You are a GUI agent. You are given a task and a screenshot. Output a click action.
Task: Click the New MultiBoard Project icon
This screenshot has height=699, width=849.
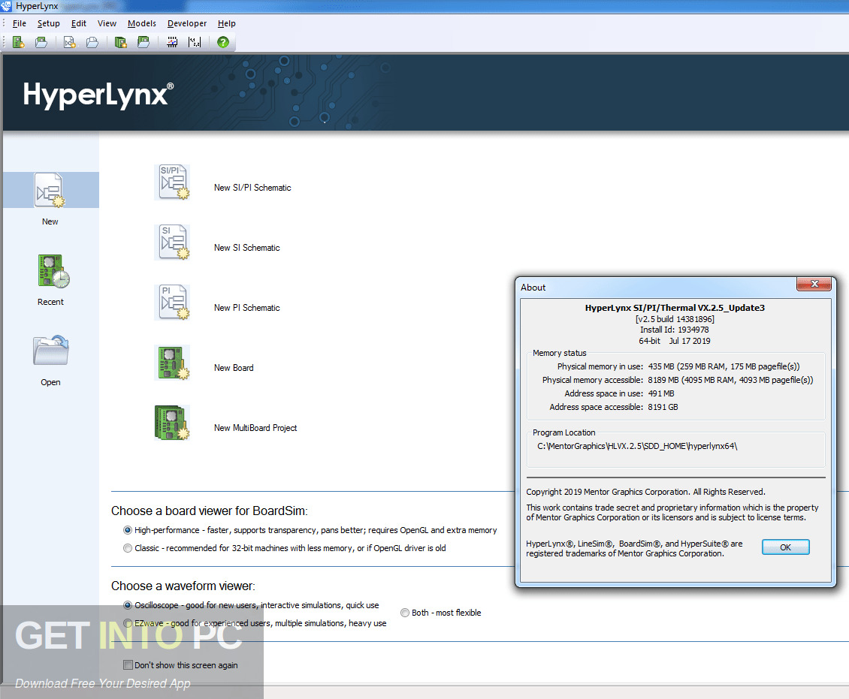click(x=172, y=423)
